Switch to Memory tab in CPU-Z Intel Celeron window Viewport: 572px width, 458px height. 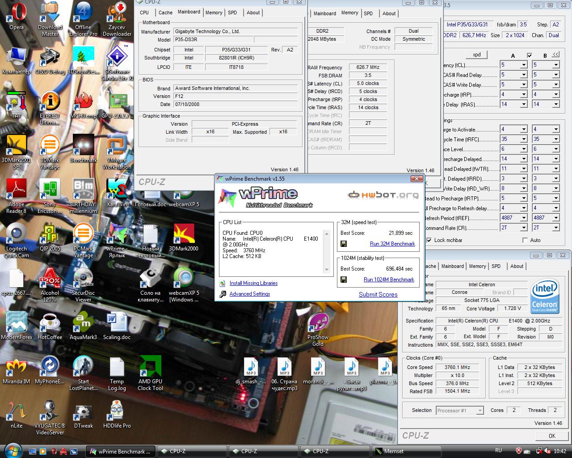(x=477, y=266)
